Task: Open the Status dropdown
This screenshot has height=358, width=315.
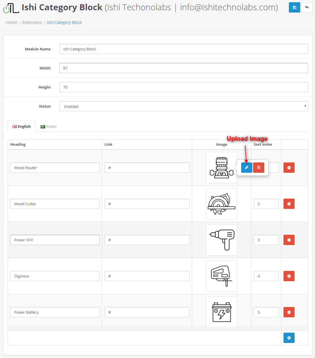Action: coord(183,106)
